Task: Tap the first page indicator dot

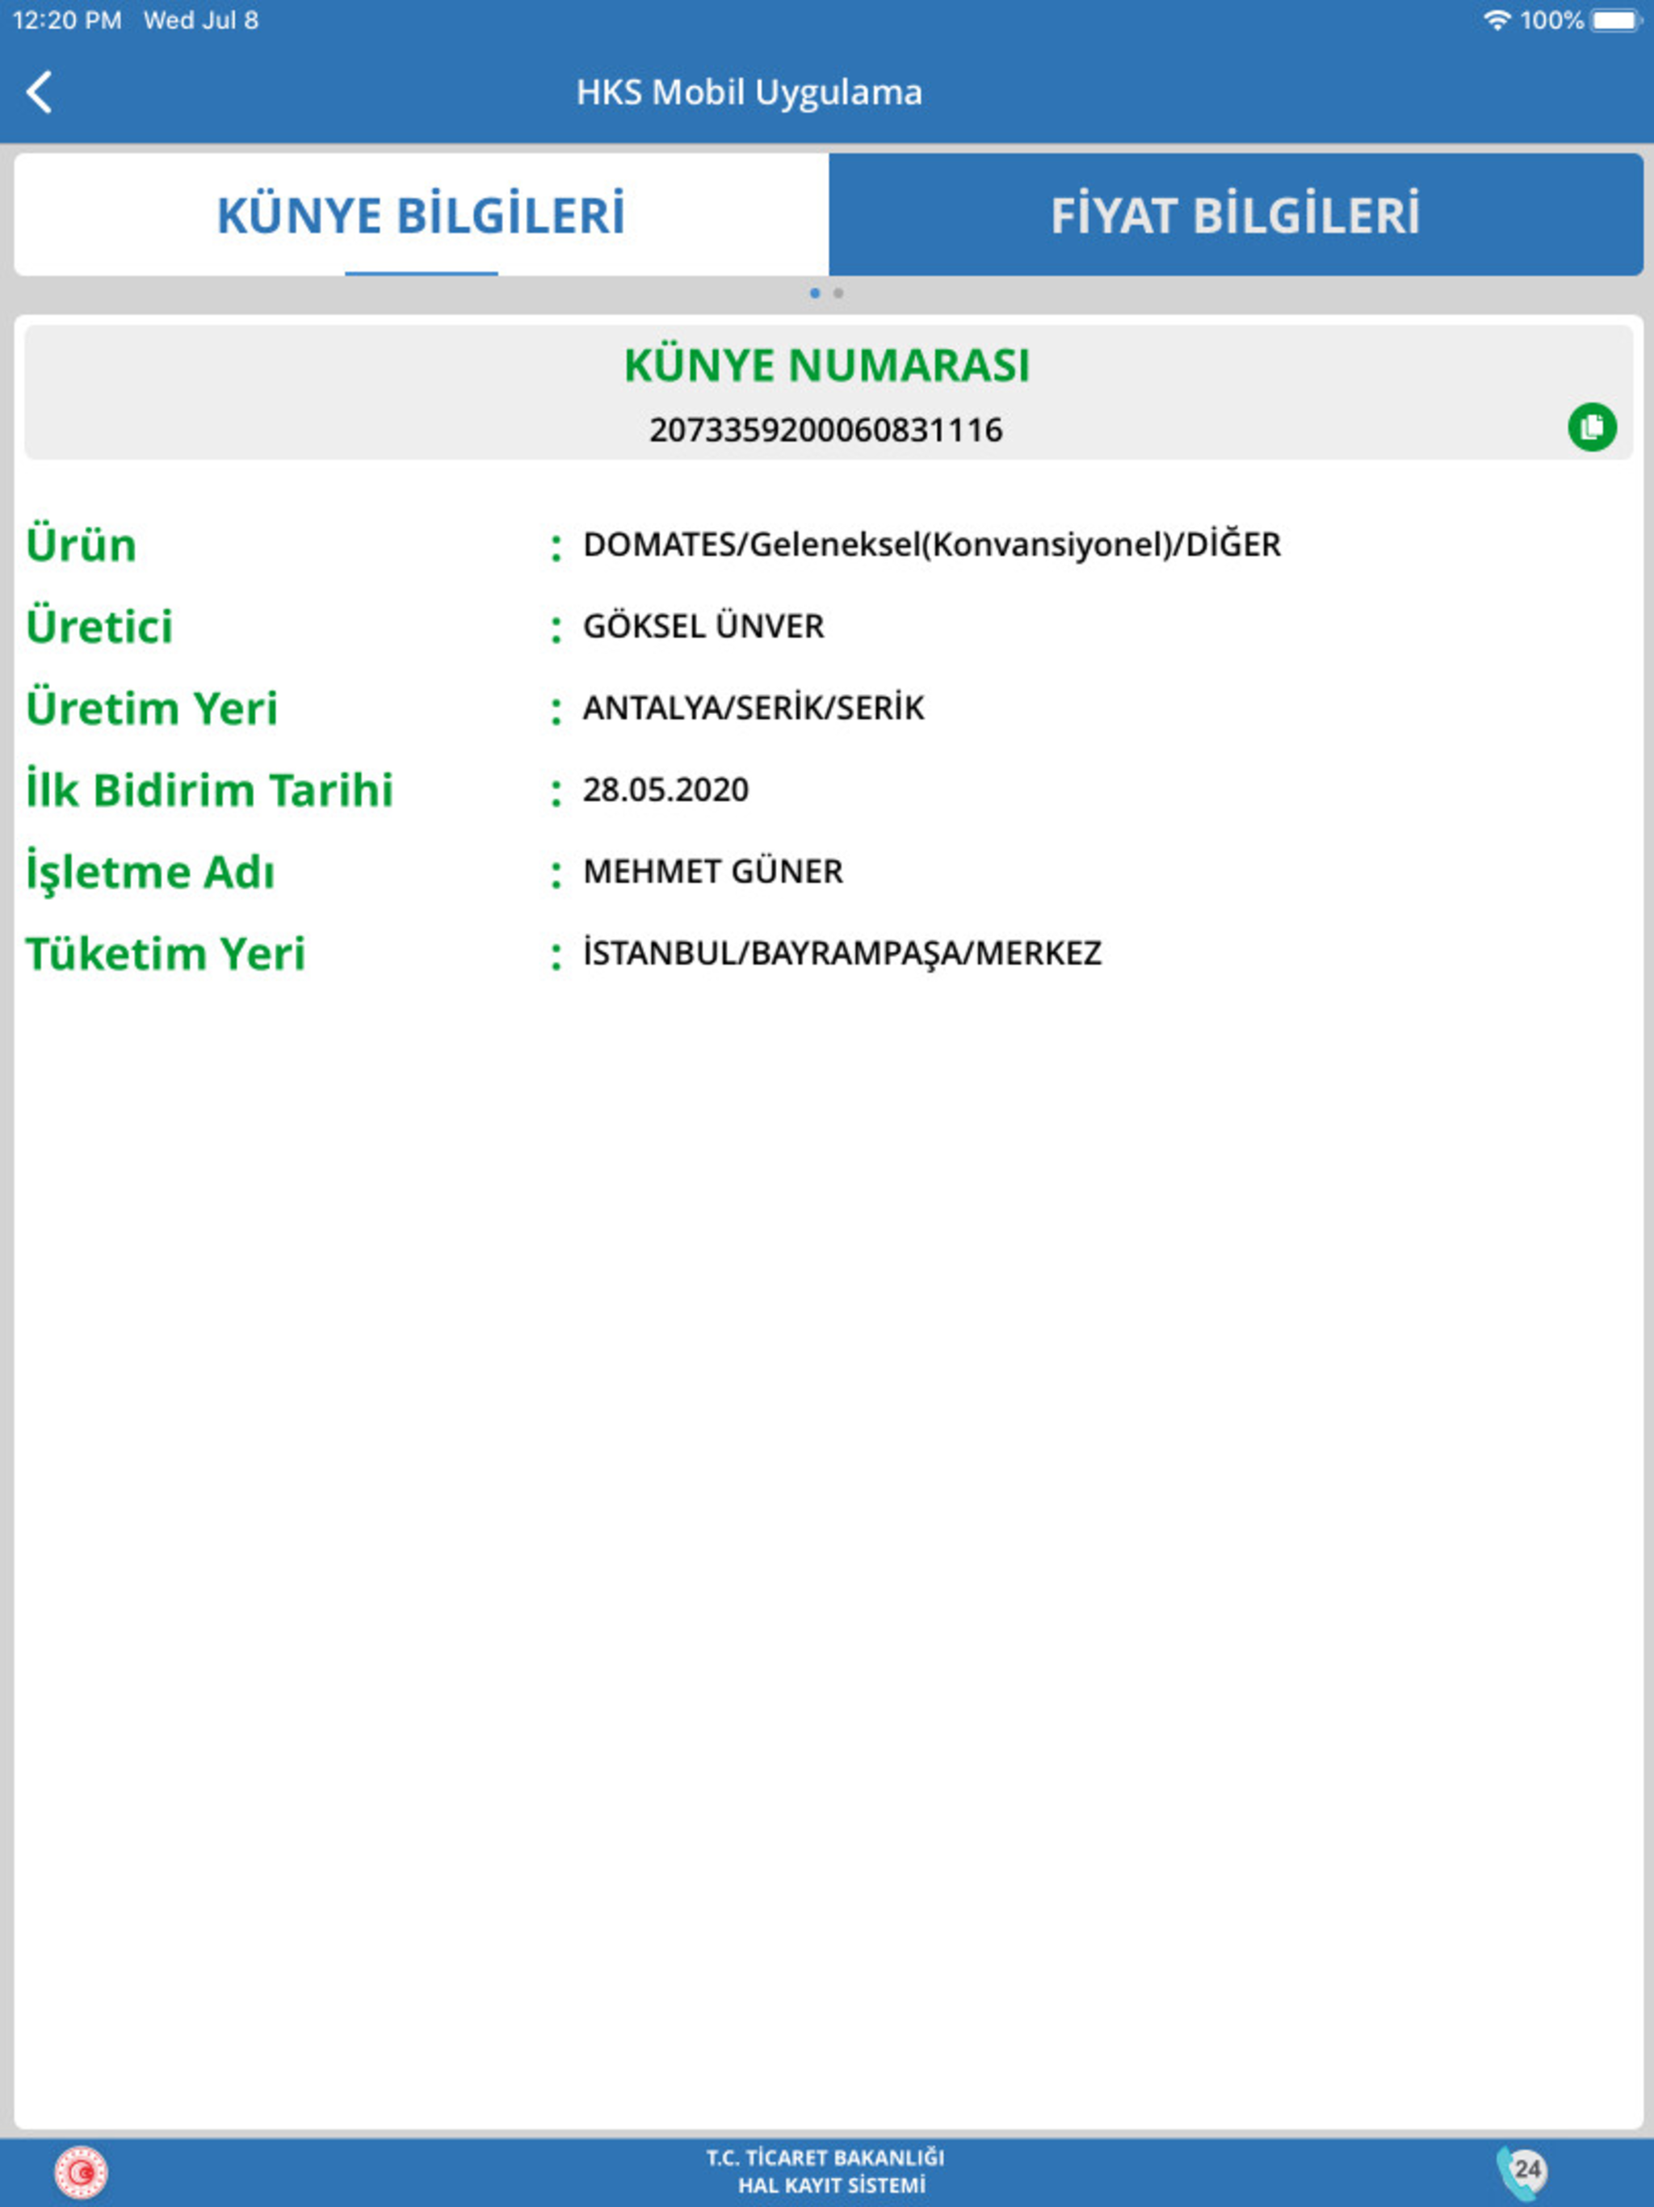Action: pos(815,293)
